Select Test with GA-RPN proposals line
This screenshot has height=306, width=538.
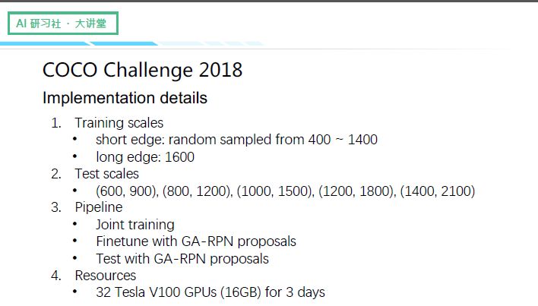pos(182,258)
